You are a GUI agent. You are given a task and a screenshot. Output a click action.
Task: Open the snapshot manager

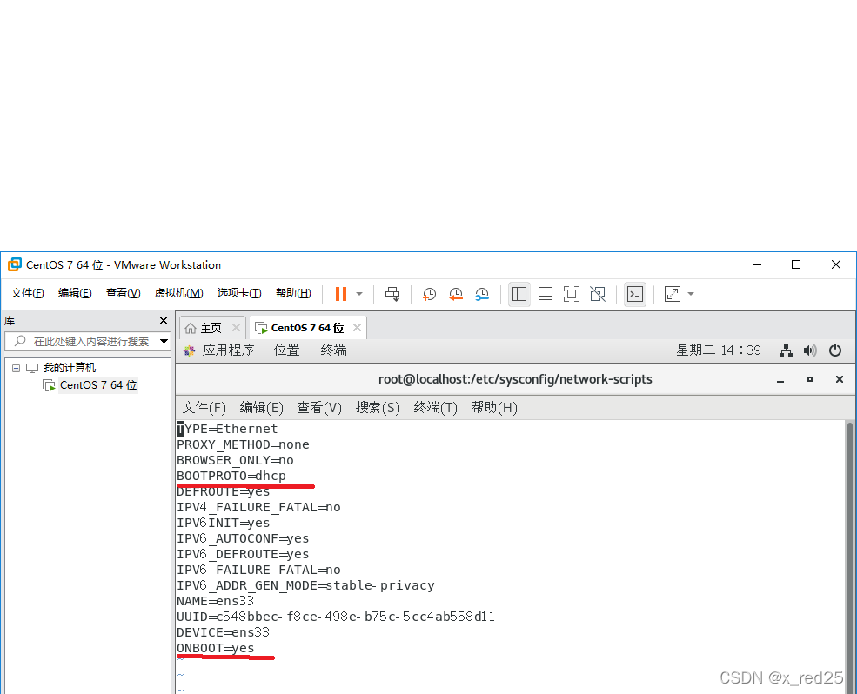[x=481, y=294]
